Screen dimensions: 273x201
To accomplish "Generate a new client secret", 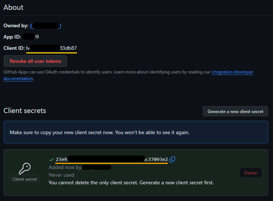I will click(x=236, y=111).
